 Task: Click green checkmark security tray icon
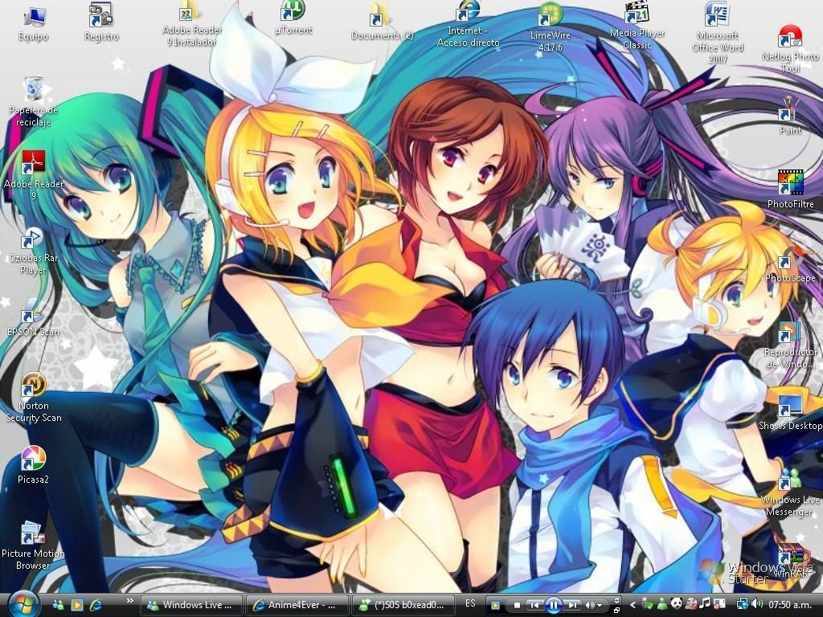coord(648,604)
